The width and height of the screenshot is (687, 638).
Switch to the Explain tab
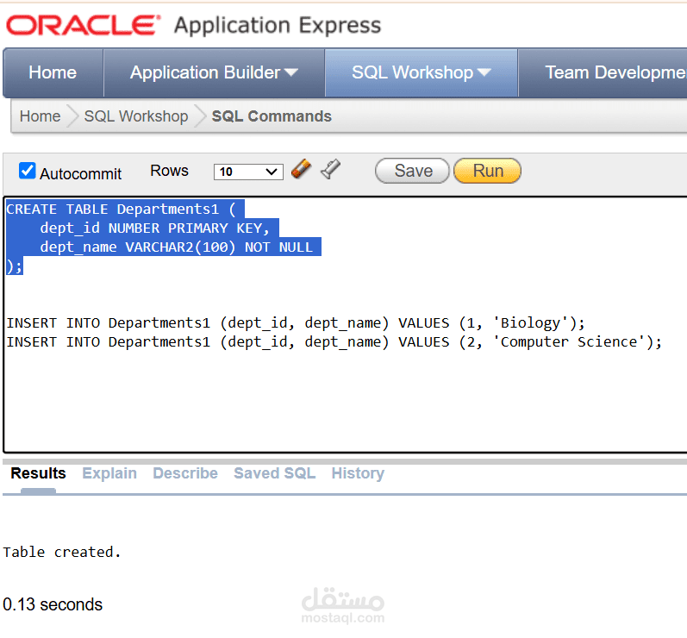click(109, 473)
